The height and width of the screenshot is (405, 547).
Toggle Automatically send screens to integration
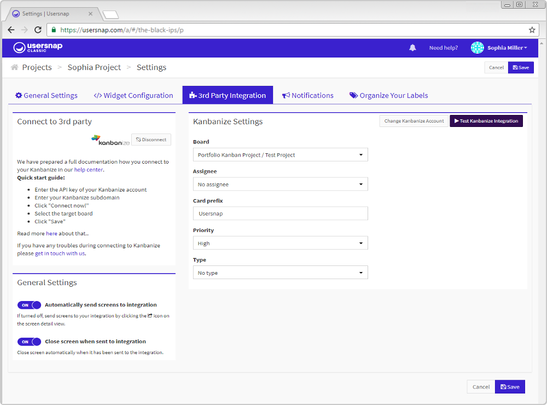[x=30, y=305]
